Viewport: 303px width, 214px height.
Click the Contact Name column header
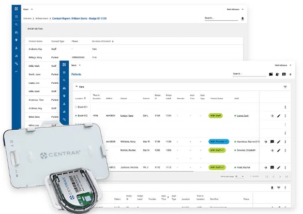36,41
